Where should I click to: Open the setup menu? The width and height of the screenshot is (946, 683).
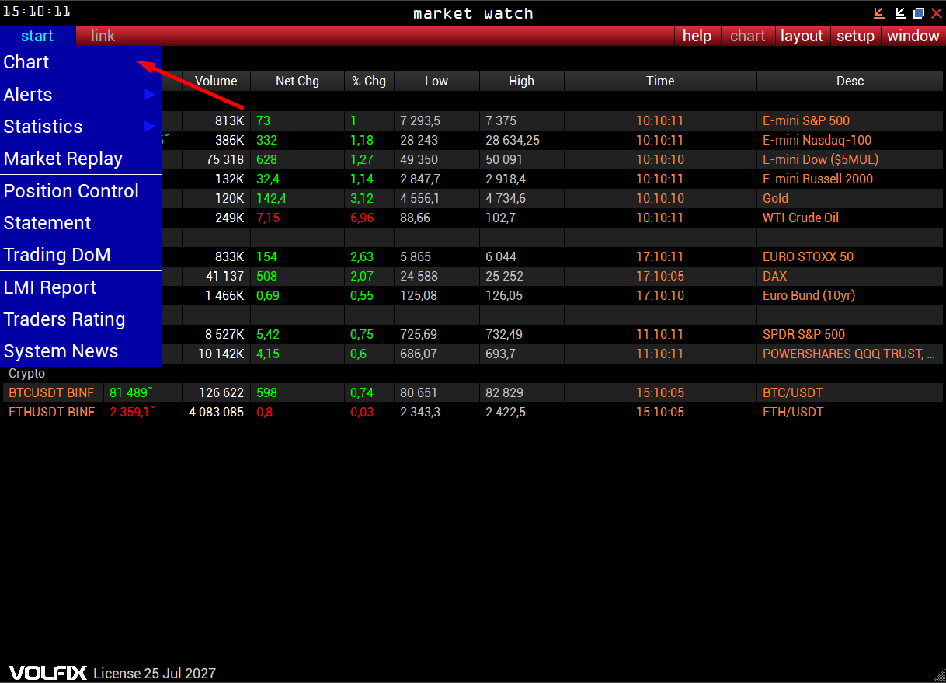click(855, 36)
